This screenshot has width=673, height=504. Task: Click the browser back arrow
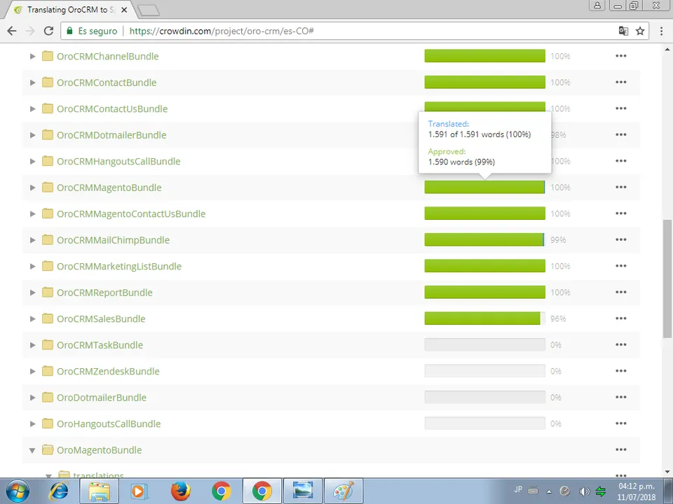[12, 31]
